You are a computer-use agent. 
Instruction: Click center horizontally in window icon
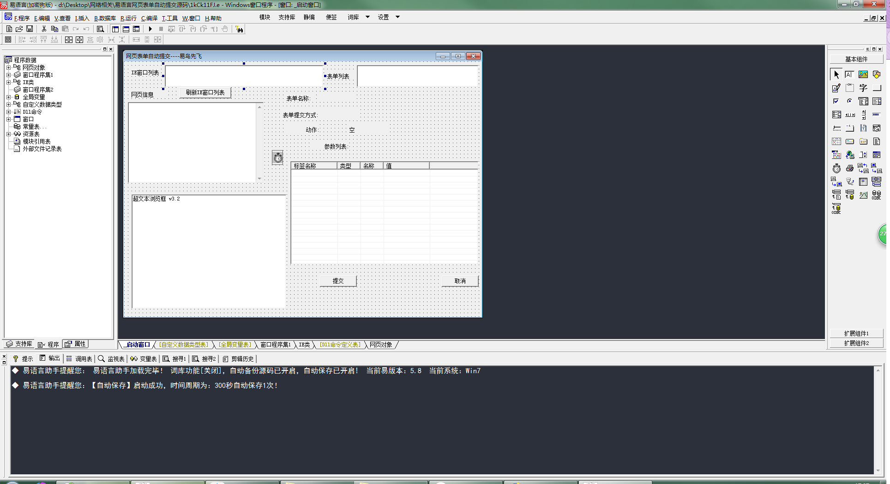point(68,40)
